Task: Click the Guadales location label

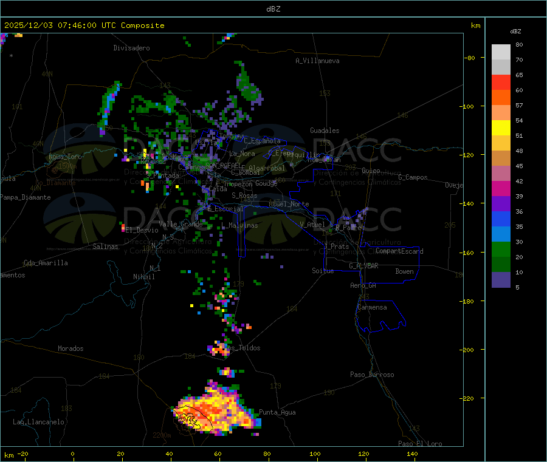Action: click(x=325, y=131)
